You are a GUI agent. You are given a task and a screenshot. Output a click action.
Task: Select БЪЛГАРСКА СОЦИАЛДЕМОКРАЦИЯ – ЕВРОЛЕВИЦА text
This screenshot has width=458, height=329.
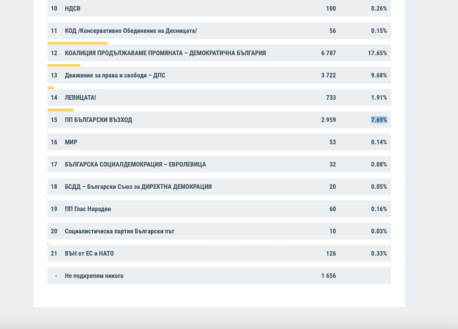135,164
